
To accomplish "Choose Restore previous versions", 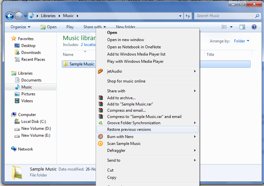I will (x=148, y=129).
